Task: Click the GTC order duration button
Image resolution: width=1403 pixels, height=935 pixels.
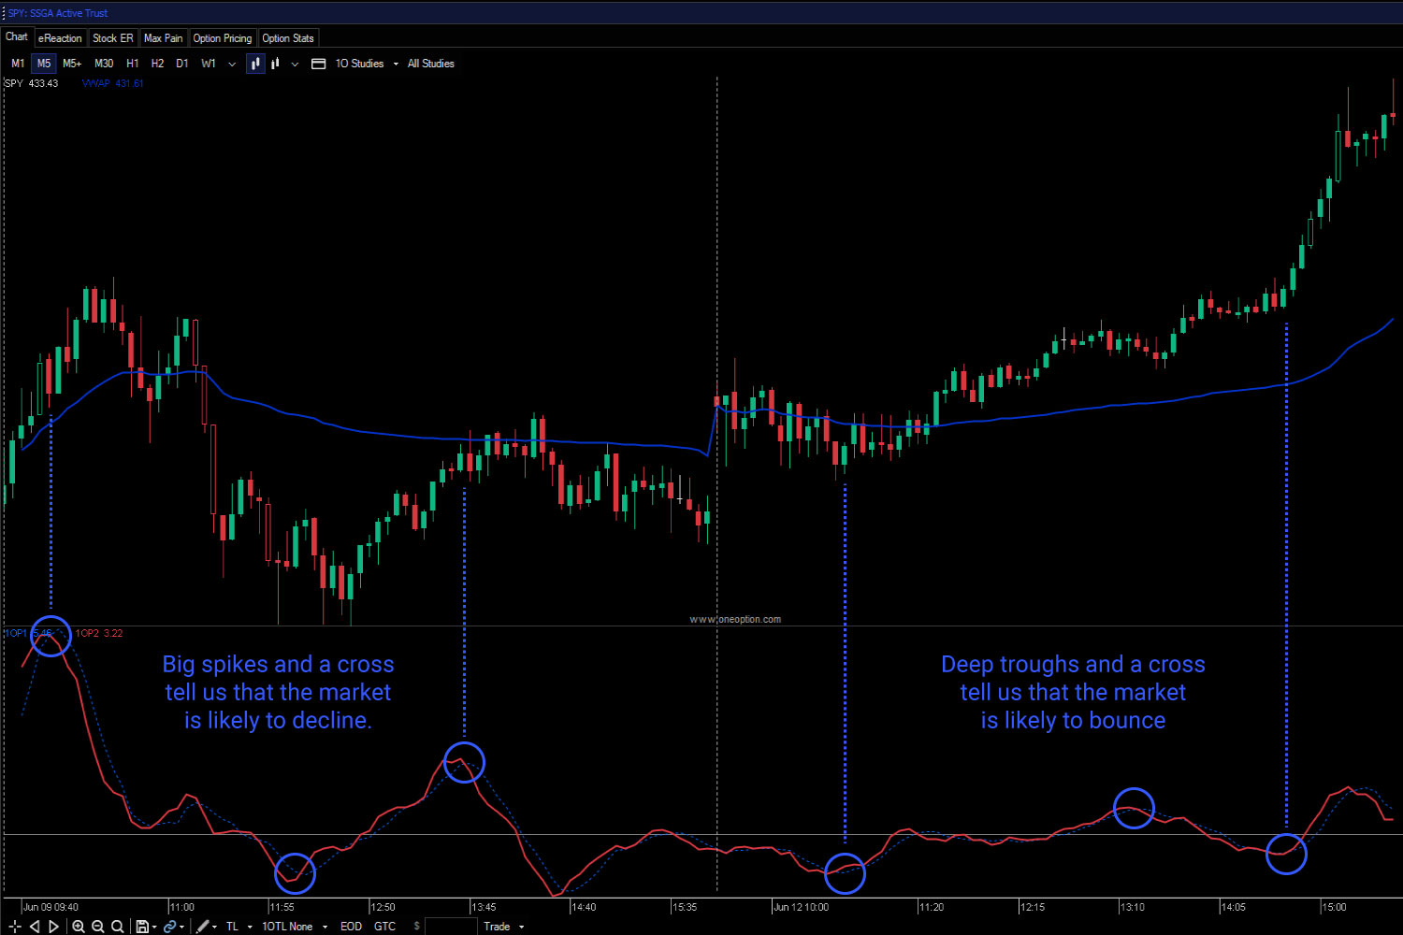Action: point(383,926)
